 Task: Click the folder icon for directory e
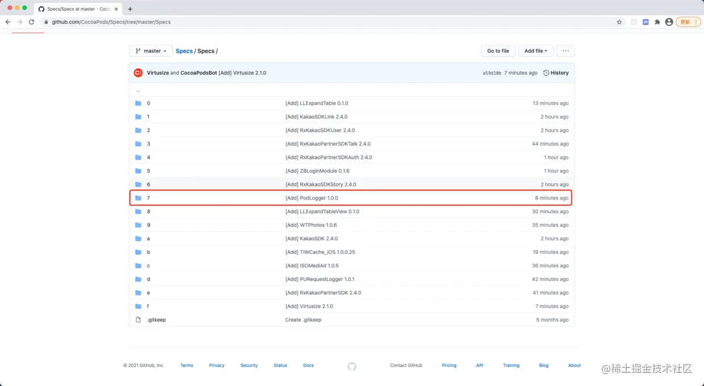point(138,293)
